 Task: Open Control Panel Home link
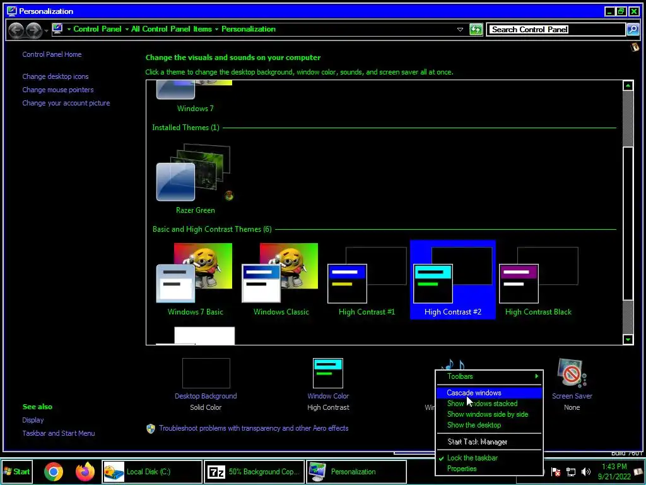[x=52, y=54]
